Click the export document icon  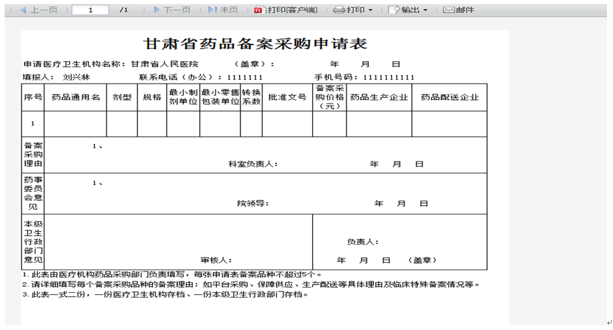pyautogui.click(x=394, y=10)
